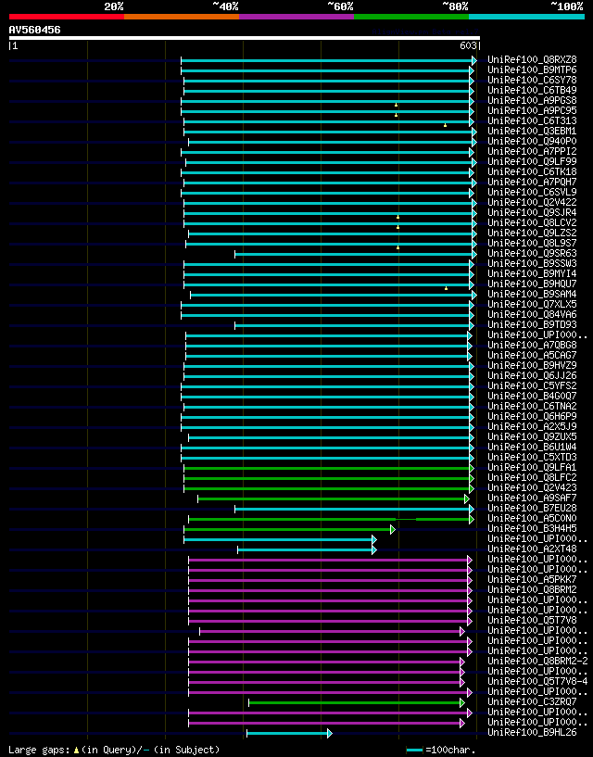The height and width of the screenshot is (757, 593).
Task: Click the UniRef100_A9PGS8 label
Action: pos(532,100)
